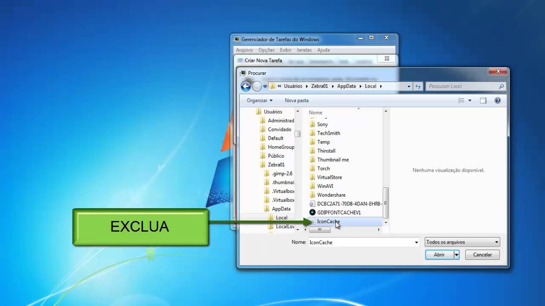
Task: Click navigation tree vertical scrollbar thumb
Action: (x=298, y=134)
